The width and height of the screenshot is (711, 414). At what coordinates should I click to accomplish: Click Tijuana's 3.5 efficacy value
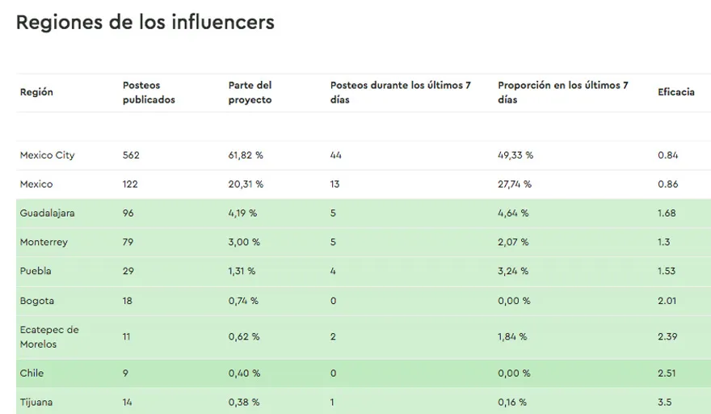coord(665,402)
